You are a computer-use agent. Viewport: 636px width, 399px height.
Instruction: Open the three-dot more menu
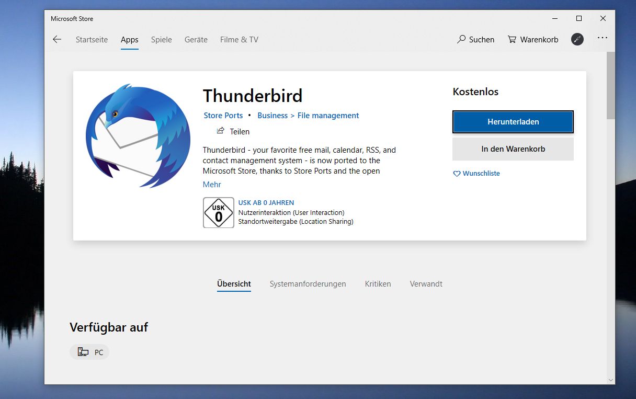tap(603, 38)
